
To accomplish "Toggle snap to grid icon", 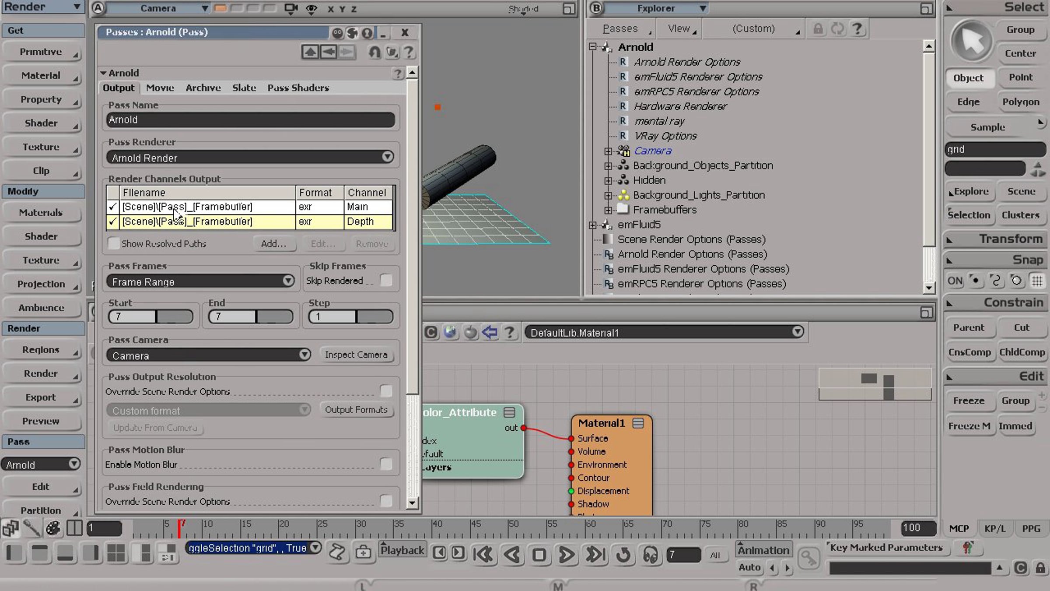I will pyautogui.click(x=1037, y=281).
